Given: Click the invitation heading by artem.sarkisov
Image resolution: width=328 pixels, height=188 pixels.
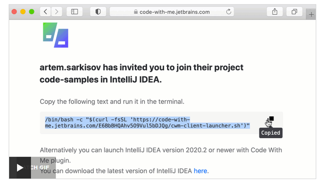Looking at the screenshot, I should click(141, 73).
